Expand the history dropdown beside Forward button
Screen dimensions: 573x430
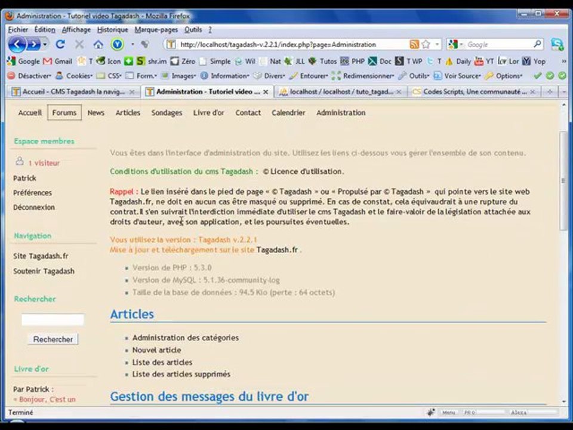point(45,45)
